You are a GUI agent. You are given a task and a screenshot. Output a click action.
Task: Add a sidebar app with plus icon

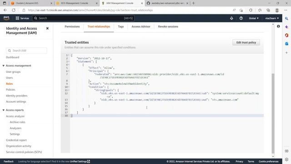pyautogui.click(x=286, y=53)
